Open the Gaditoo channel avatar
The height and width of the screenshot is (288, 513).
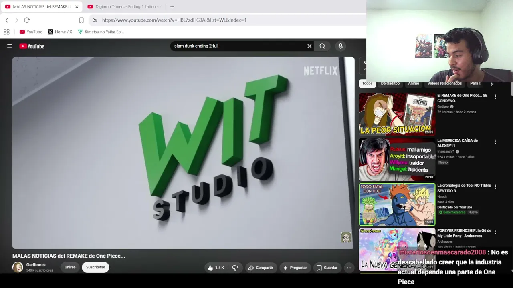point(18,267)
